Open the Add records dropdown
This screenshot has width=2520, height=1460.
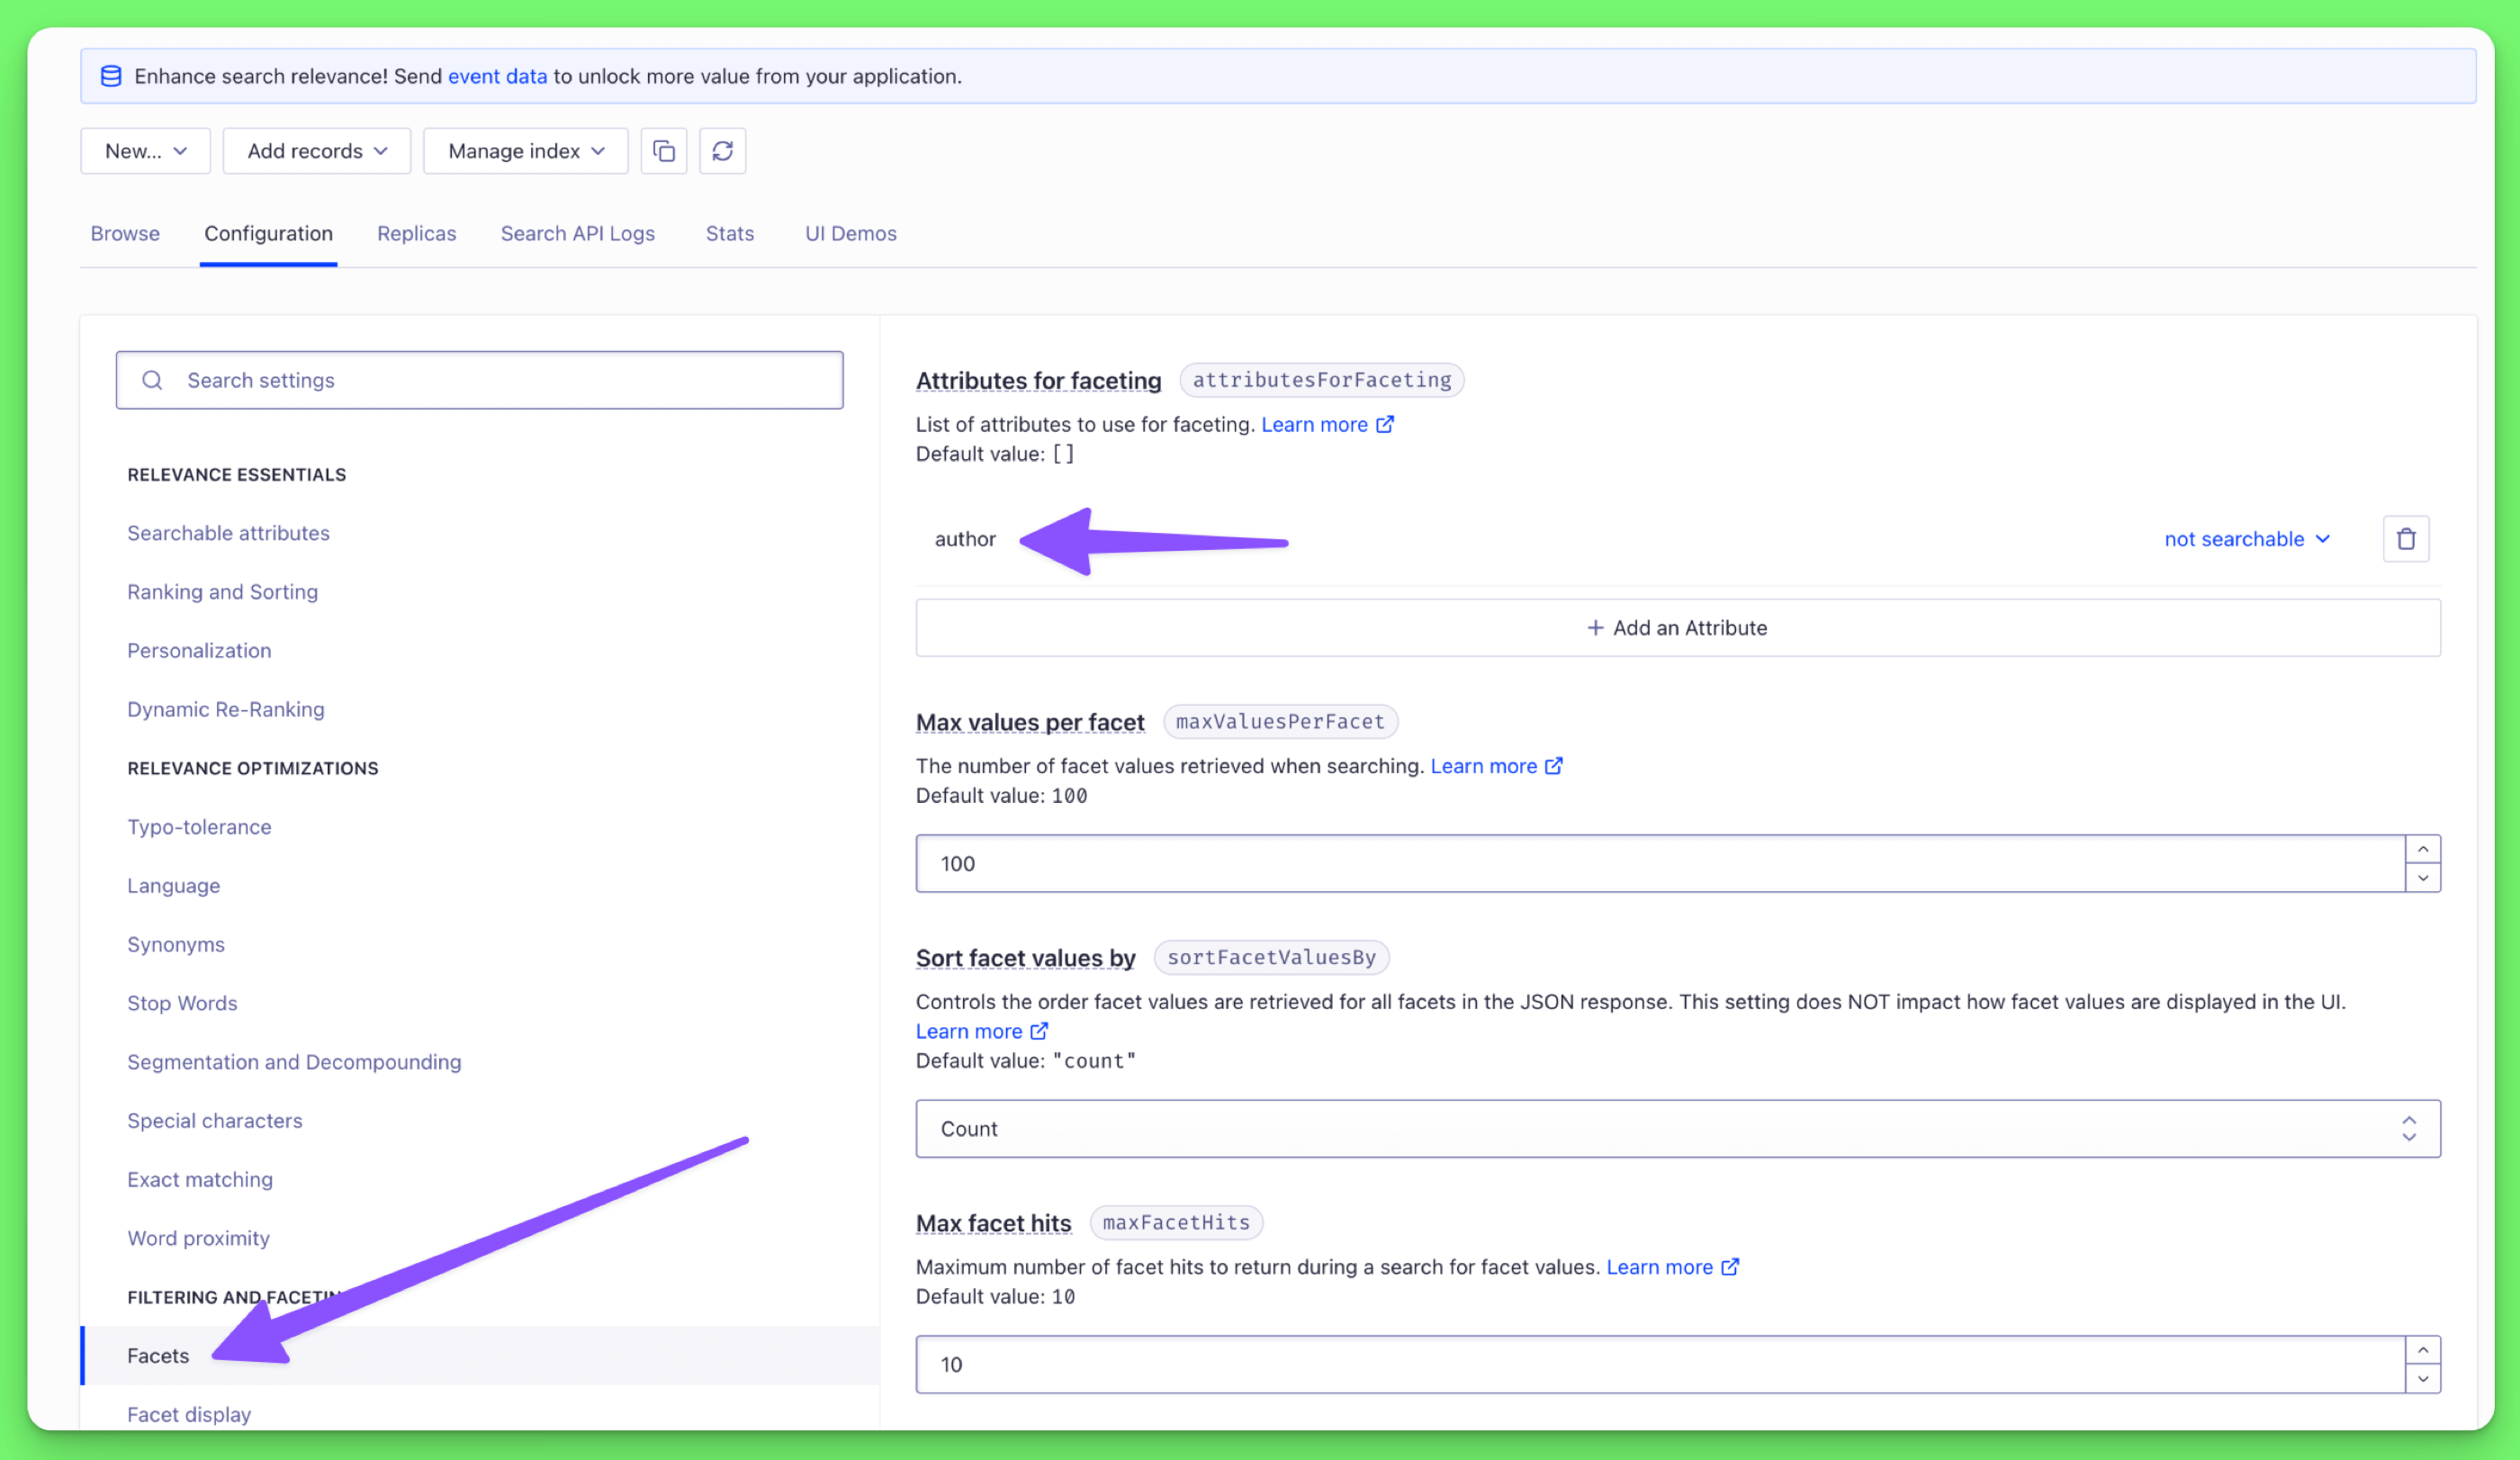pyautogui.click(x=316, y=151)
